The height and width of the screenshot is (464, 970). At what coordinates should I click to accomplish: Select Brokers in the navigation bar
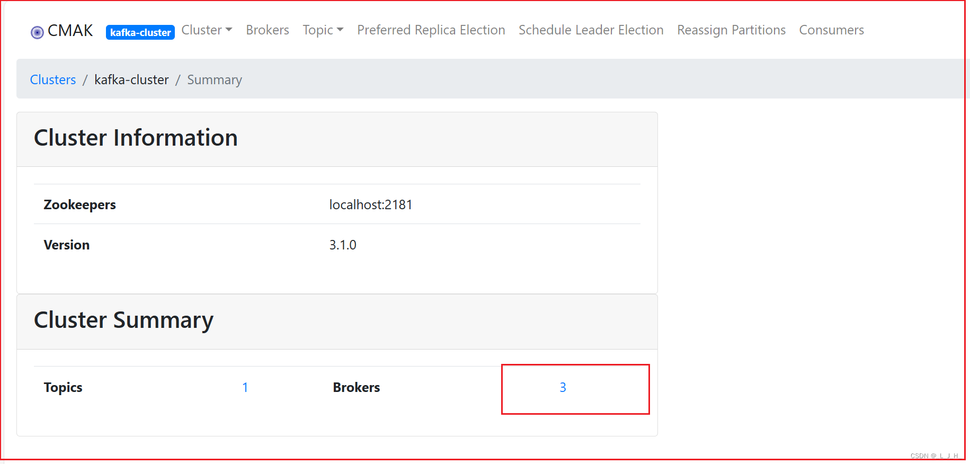(x=267, y=30)
